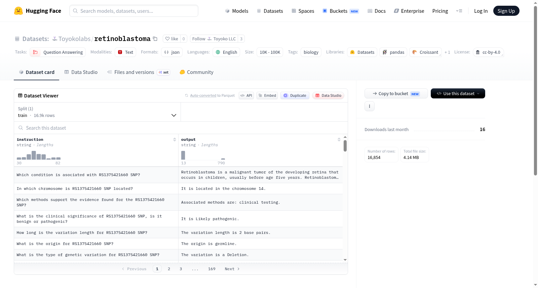The width and height of the screenshot is (538, 288).
Task: Click the Toyoko LLC organization avatar icon
Action: click(x=209, y=39)
